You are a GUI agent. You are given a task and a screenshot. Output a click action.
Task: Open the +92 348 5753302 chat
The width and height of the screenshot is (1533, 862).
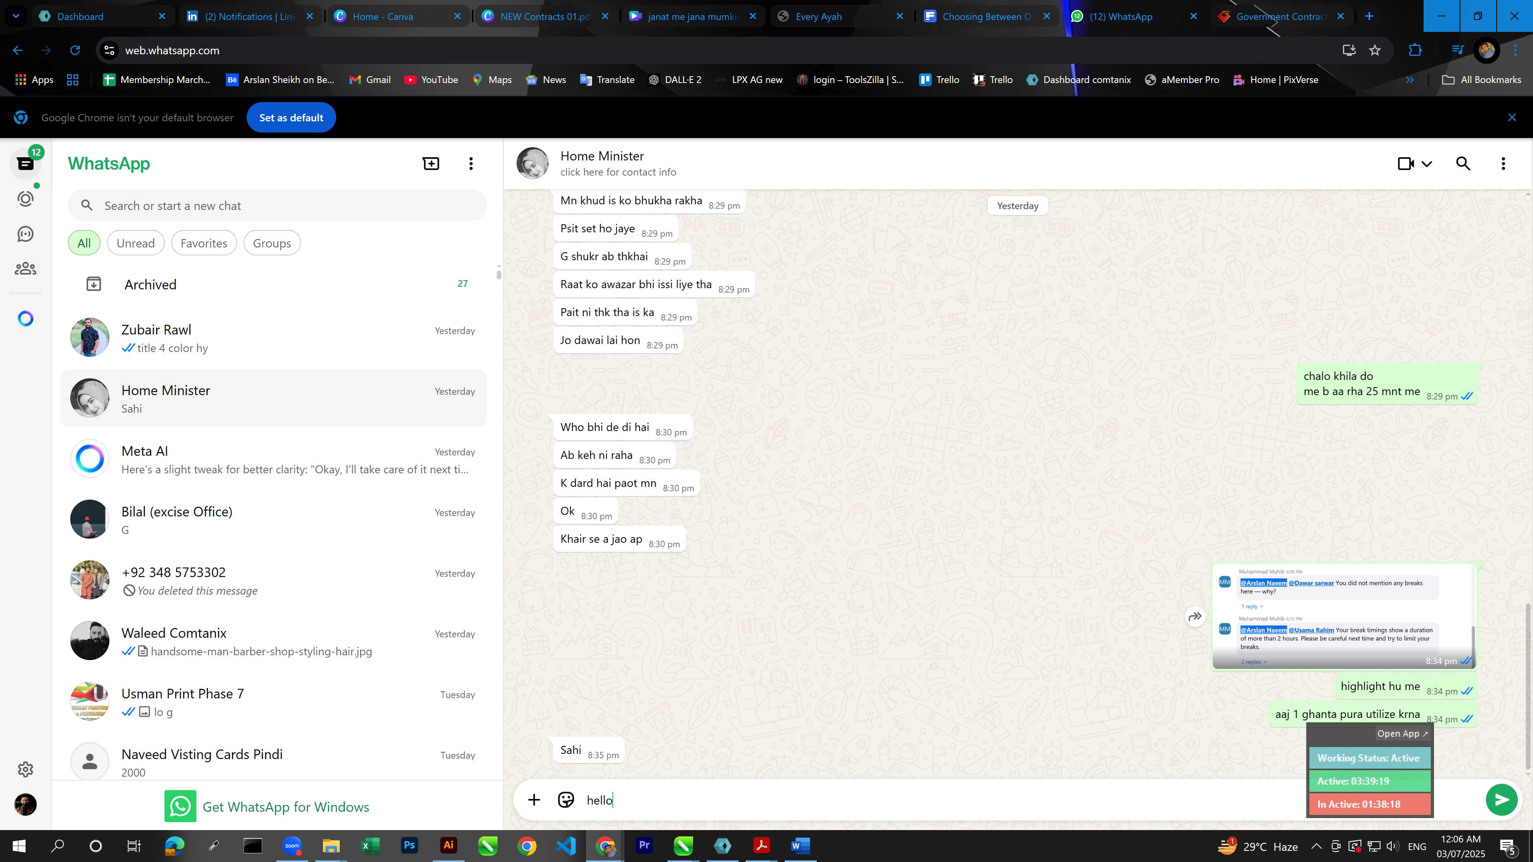click(274, 581)
